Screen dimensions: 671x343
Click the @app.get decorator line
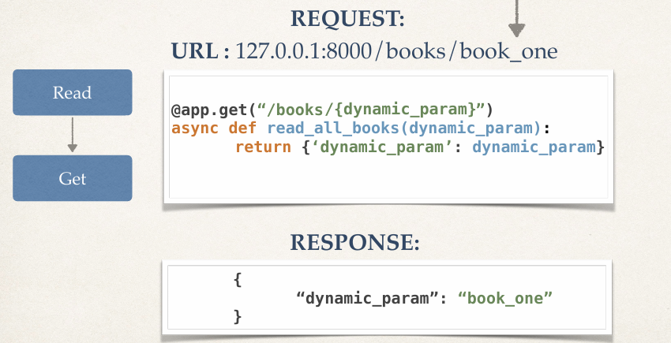[x=332, y=110]
